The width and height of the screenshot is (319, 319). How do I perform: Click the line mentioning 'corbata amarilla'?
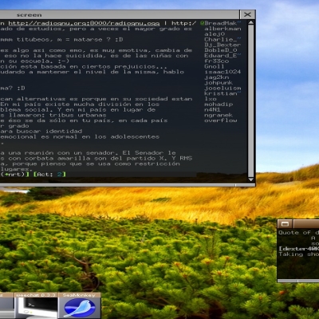(96, 158)
